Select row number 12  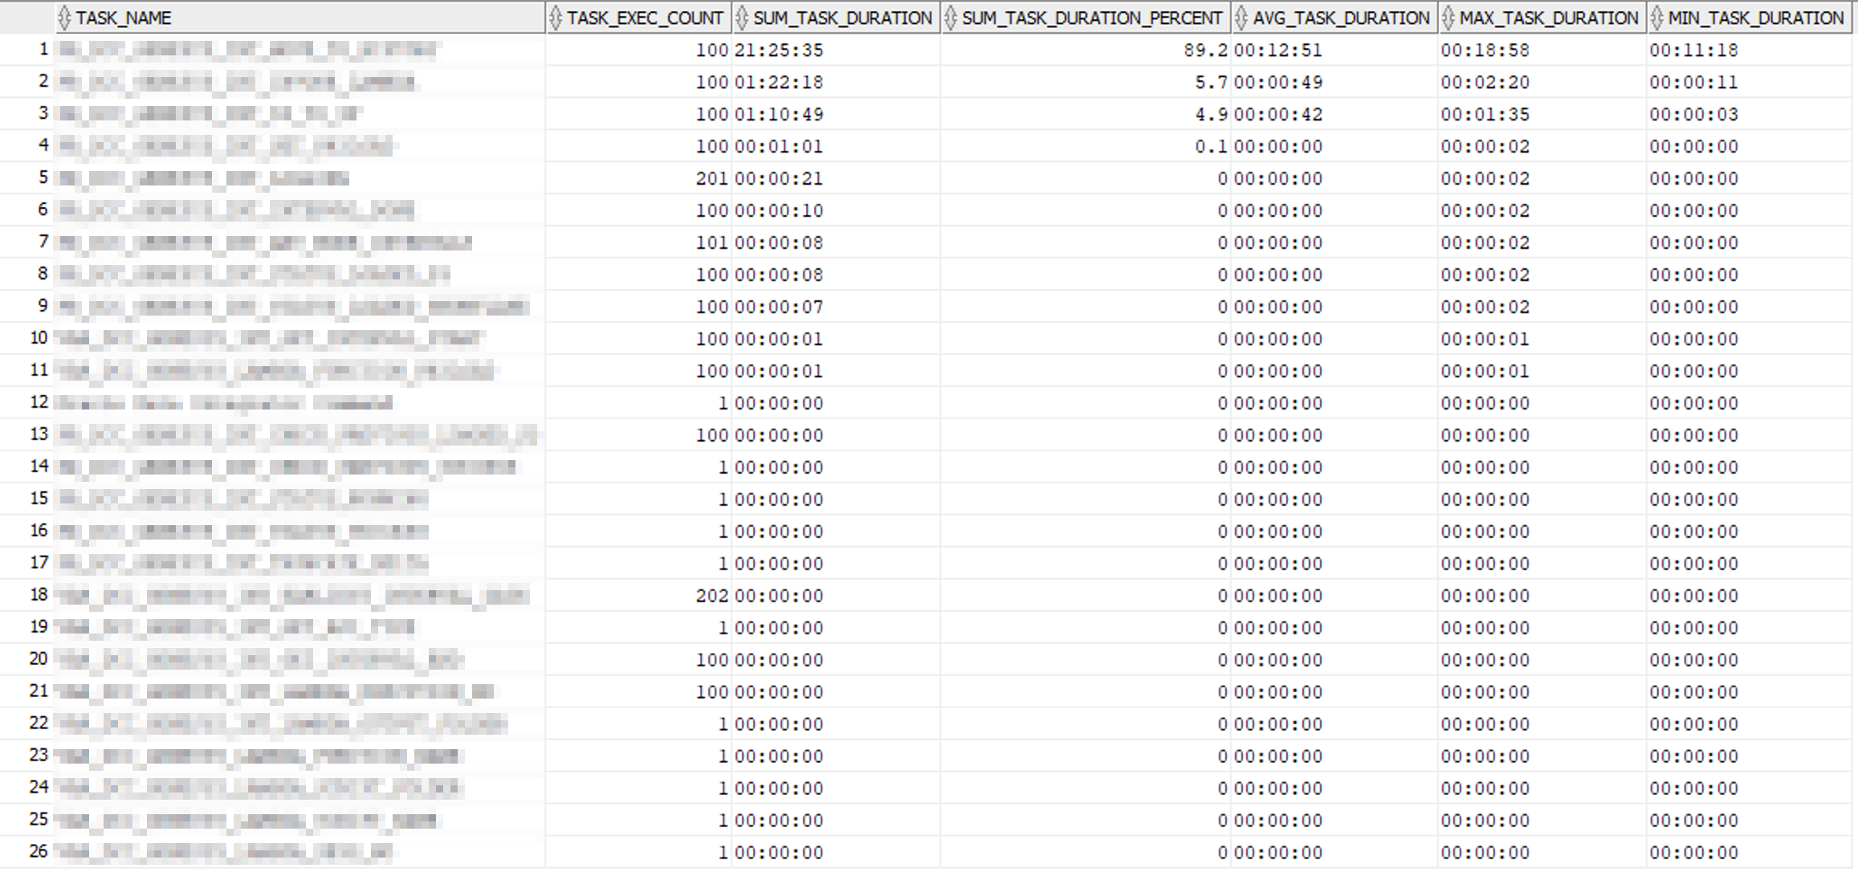click(x=39, y=402)
